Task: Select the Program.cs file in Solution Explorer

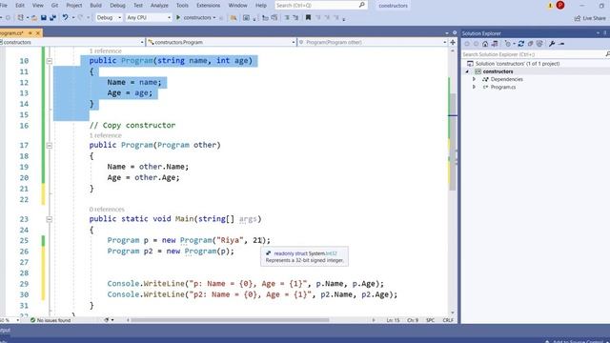Action: tap(503, 87)
